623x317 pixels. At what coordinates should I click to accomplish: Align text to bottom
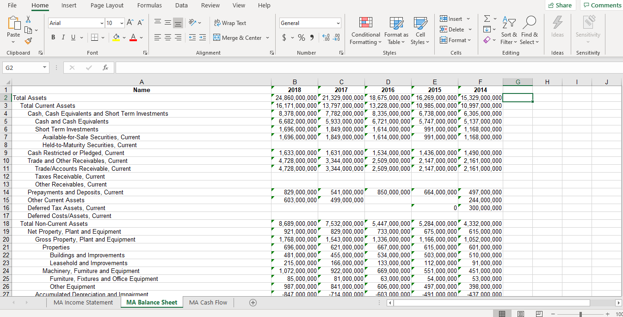(x=178, y=23)
